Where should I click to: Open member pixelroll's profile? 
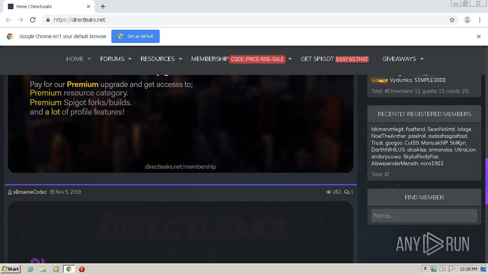pyautogui.click(x=417, y=136)
